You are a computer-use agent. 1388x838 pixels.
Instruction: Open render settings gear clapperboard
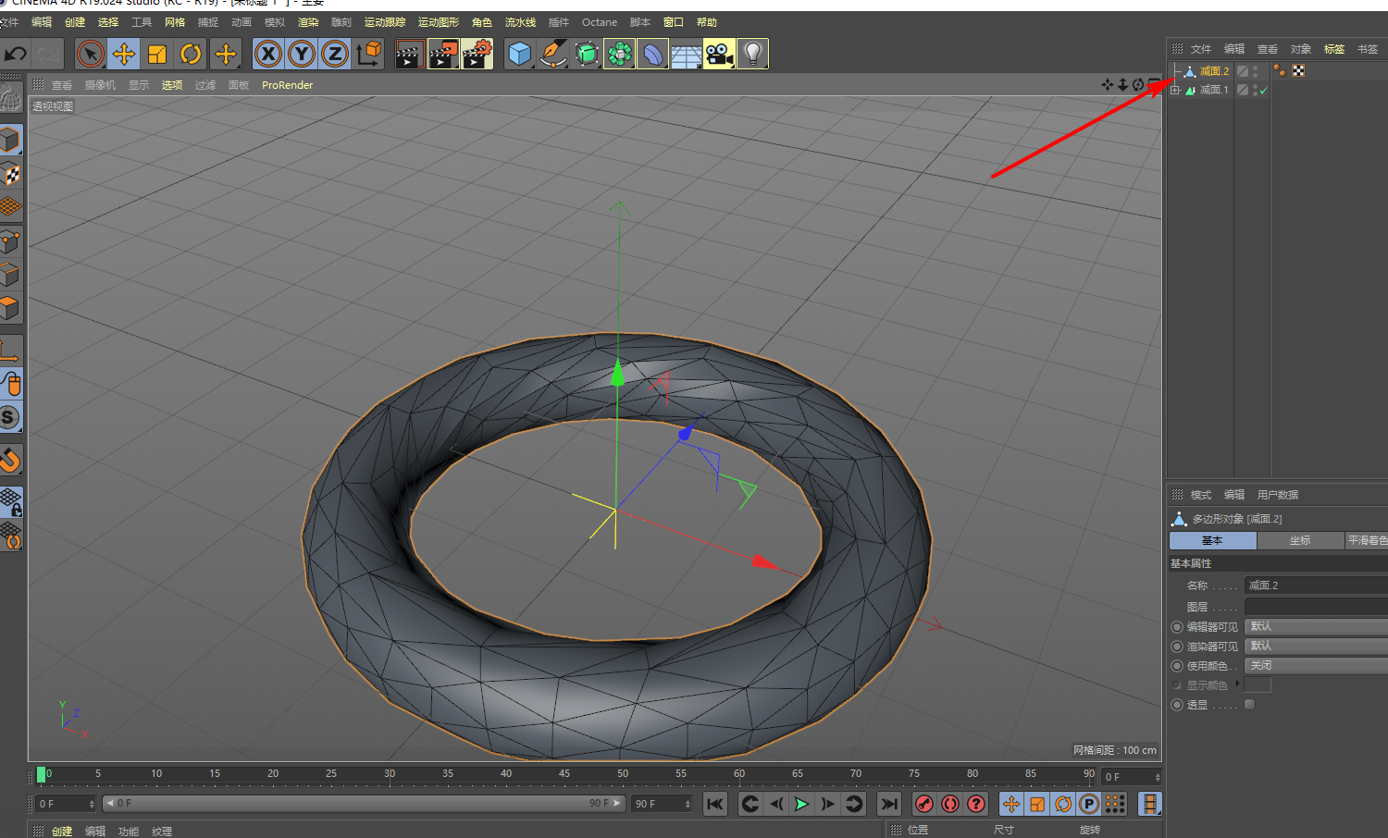click(x=477, y=55)
